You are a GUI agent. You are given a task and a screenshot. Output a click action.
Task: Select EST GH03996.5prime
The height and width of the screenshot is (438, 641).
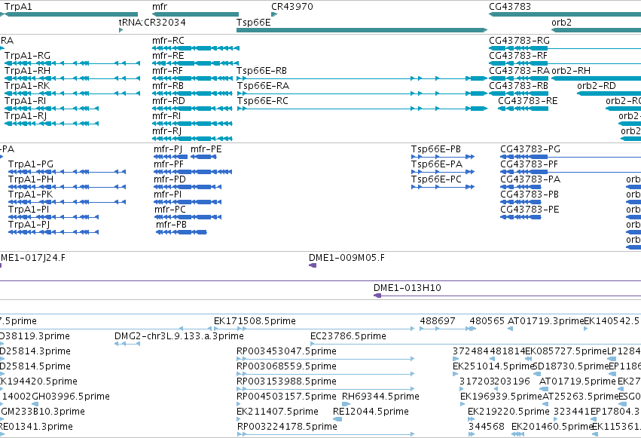pos(70,397)
